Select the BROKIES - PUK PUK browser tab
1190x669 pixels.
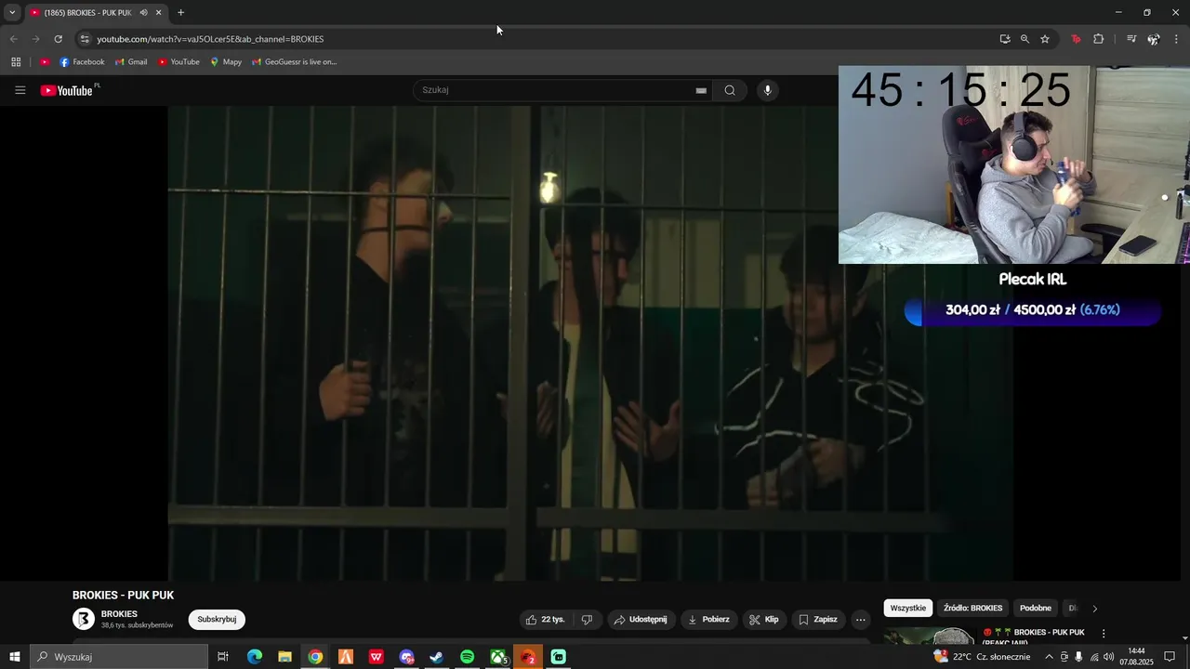click(x=88, y=12)
